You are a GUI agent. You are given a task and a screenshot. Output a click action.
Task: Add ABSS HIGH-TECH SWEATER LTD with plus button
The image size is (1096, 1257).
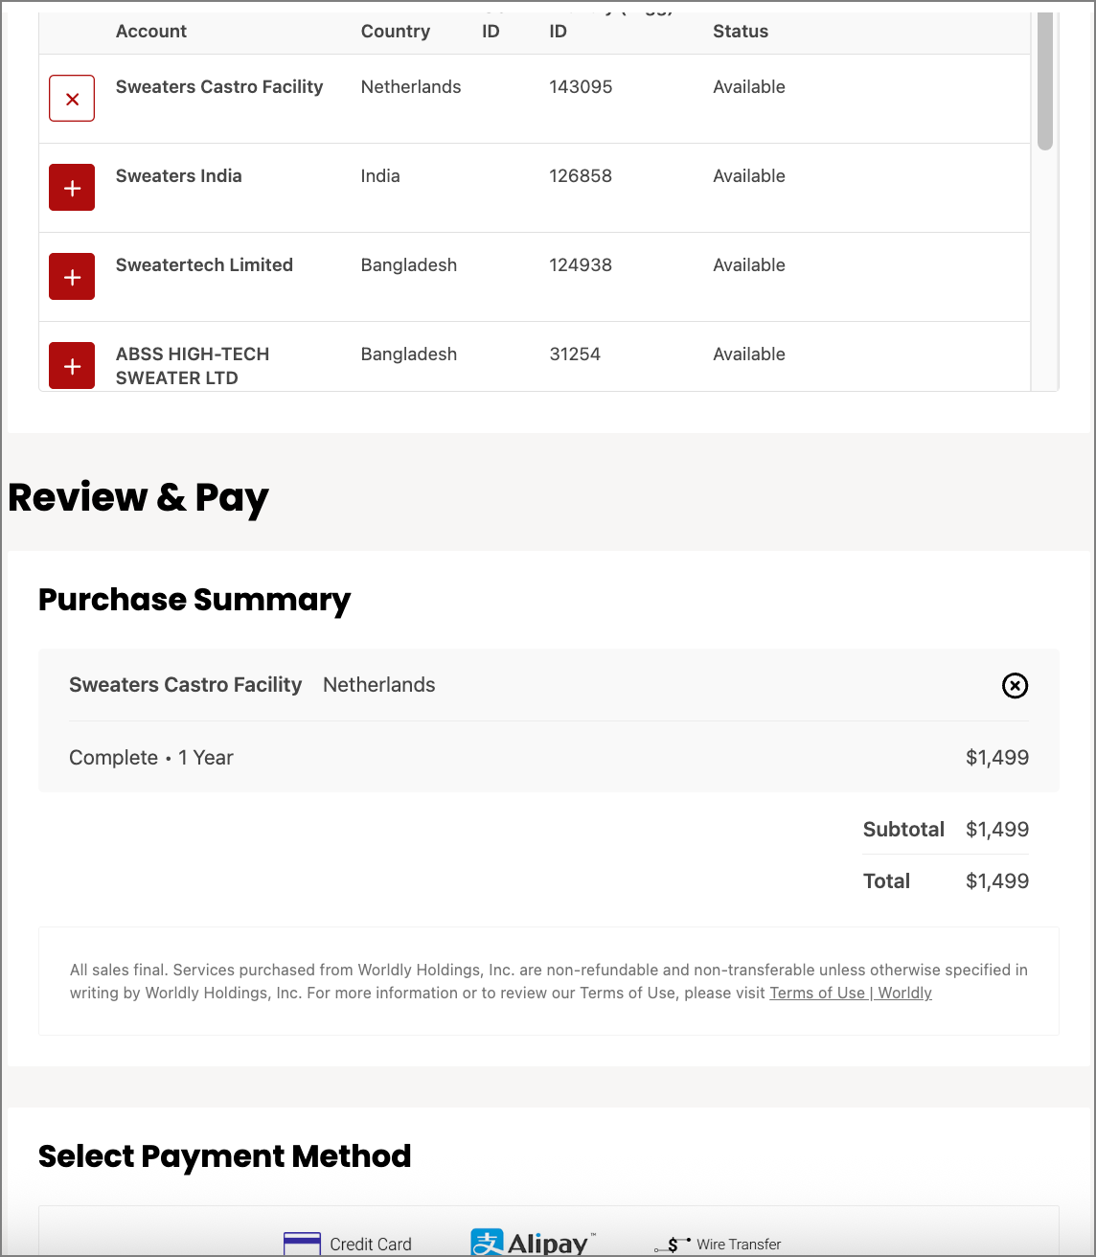pos(72,365)
